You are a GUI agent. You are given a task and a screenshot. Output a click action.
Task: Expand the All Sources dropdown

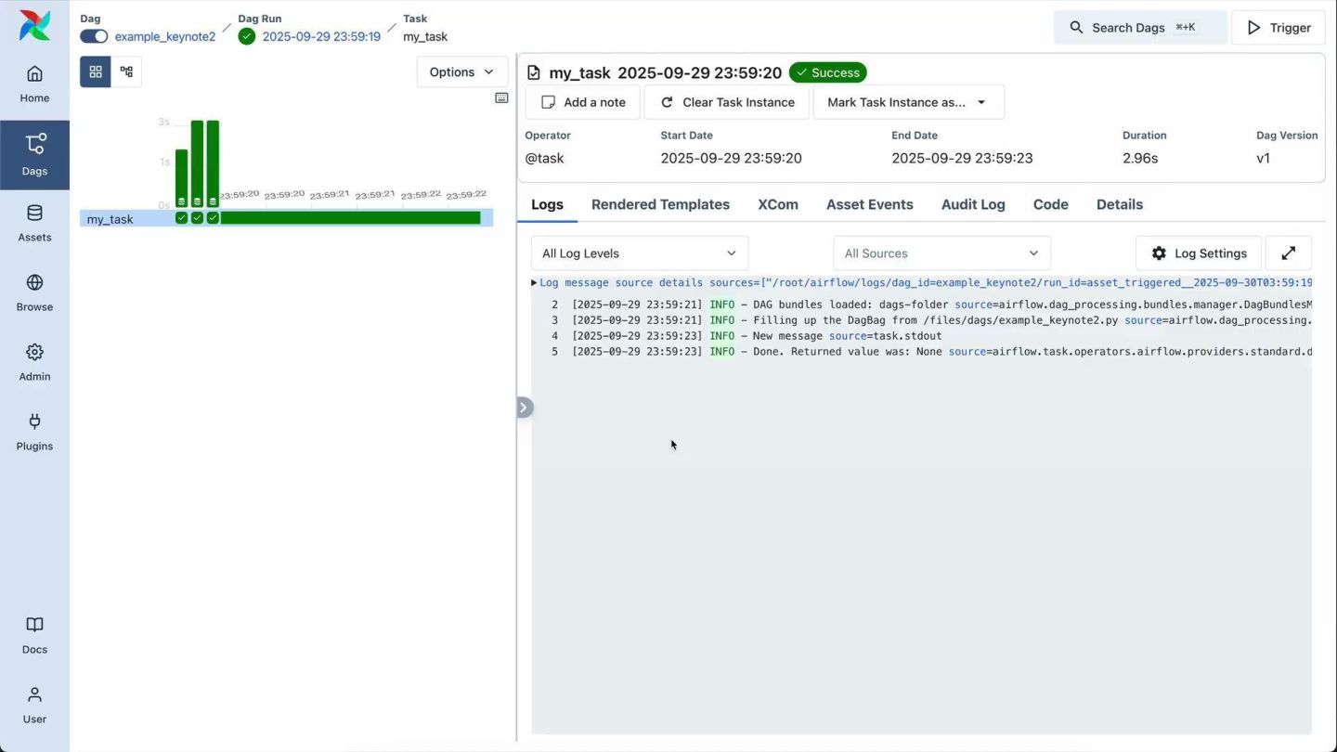(941, 253)
